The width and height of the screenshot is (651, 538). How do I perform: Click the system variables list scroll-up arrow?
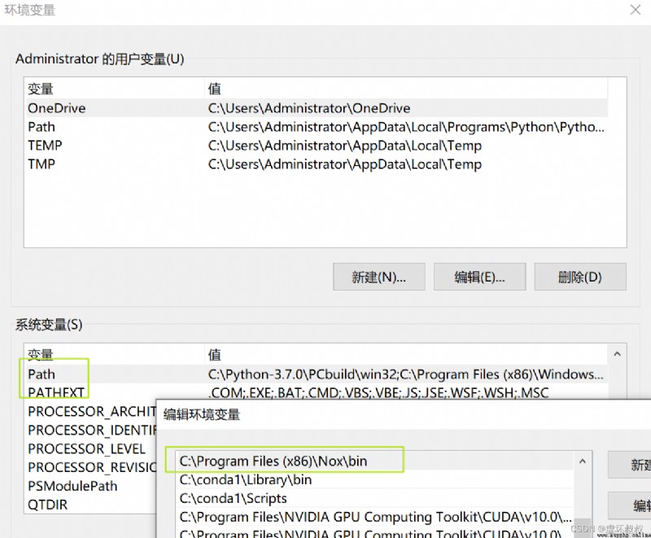(617, 354)
